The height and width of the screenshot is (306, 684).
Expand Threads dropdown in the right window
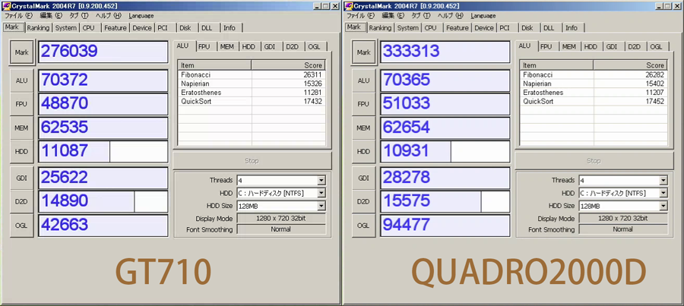[x=663, y=181]
